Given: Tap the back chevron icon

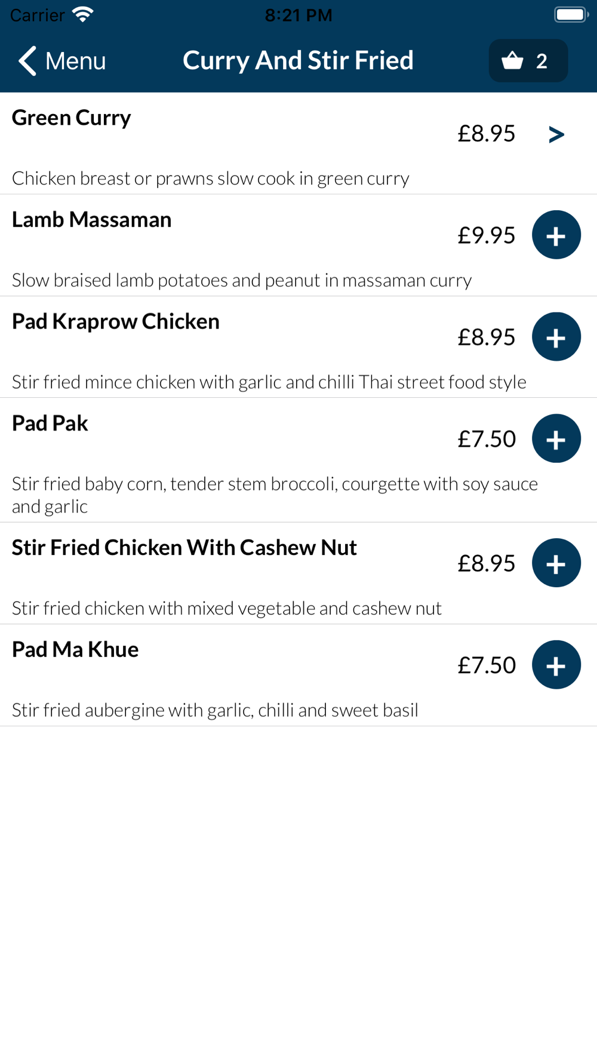Looking at the screenshot, I should (x=27, y=60).
